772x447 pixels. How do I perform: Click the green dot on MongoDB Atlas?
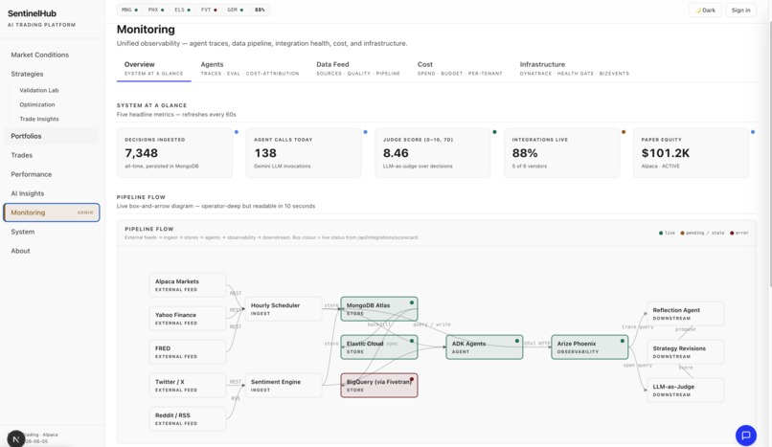point(412,302)
